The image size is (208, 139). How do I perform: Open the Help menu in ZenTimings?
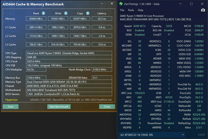pyautogui.click(x=140, y=10)
